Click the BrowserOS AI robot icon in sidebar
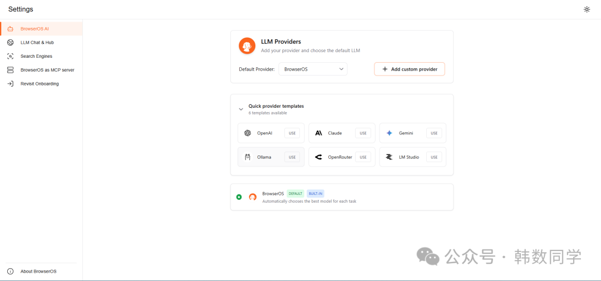601x281 pixels. [11, 29]
